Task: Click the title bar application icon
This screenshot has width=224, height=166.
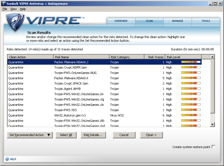Action: 4,3
